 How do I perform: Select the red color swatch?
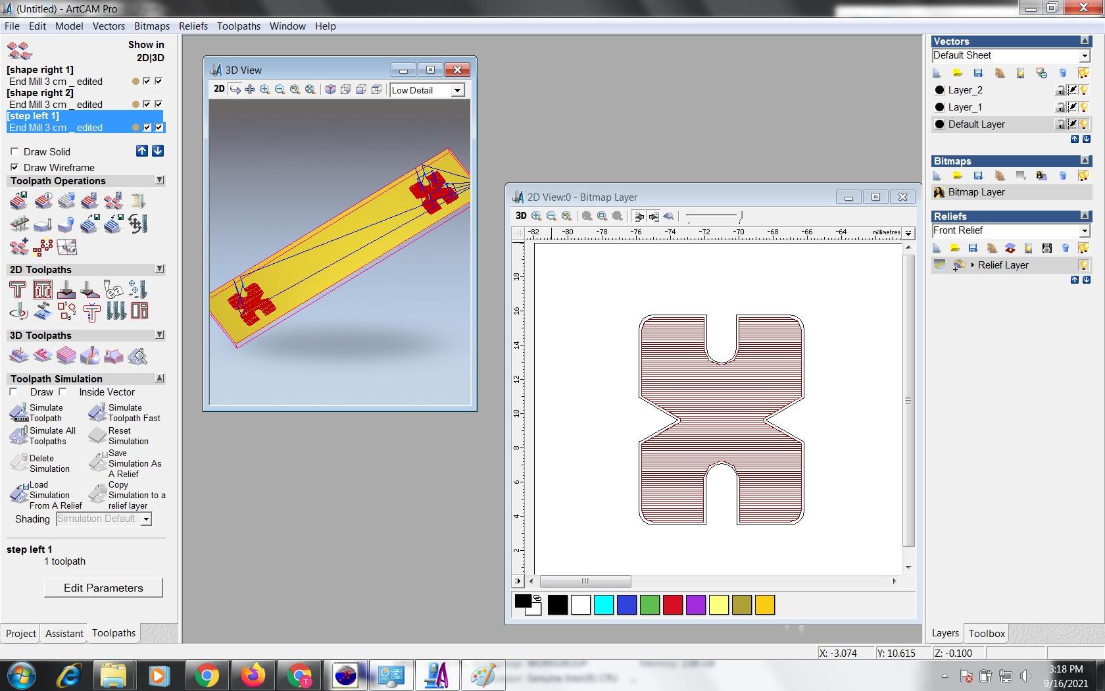(673, 605)
